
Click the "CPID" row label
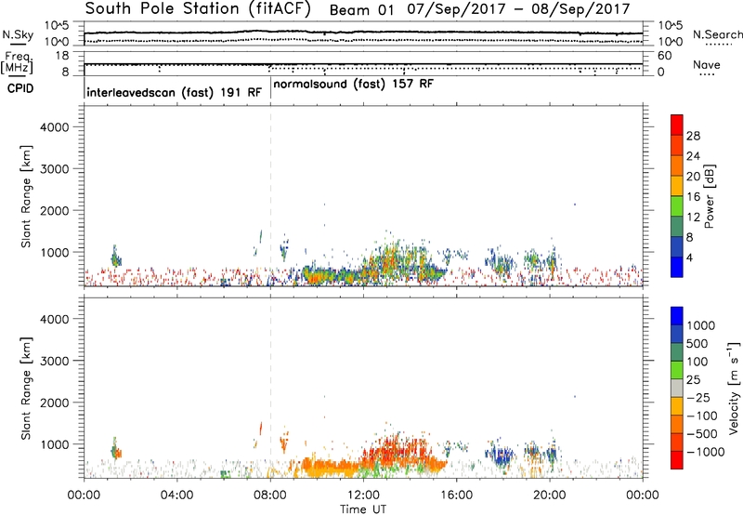click(20, 88)
